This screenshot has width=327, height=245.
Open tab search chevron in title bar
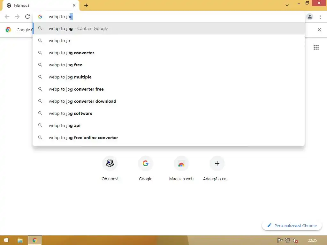(287, 5)
